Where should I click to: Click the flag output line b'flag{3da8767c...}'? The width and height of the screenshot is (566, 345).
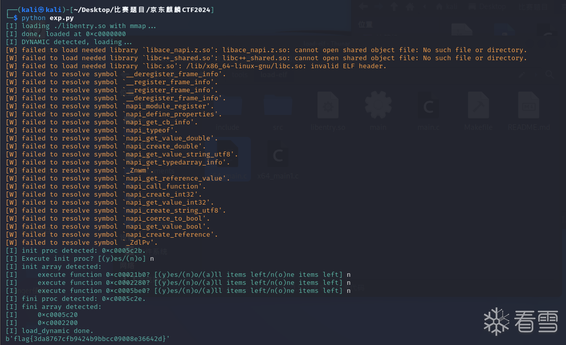click(x=88, y=338)
